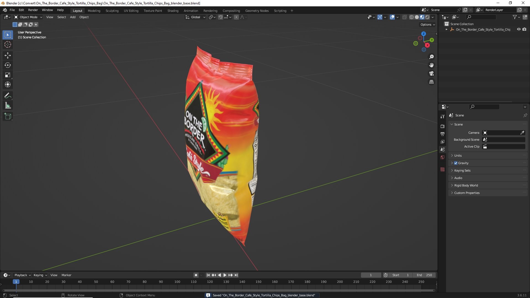The image size is (530, 298).
Task: Switch orthographic/perspective grid icon
Action: pyautogui.click(x=431, y=82)
